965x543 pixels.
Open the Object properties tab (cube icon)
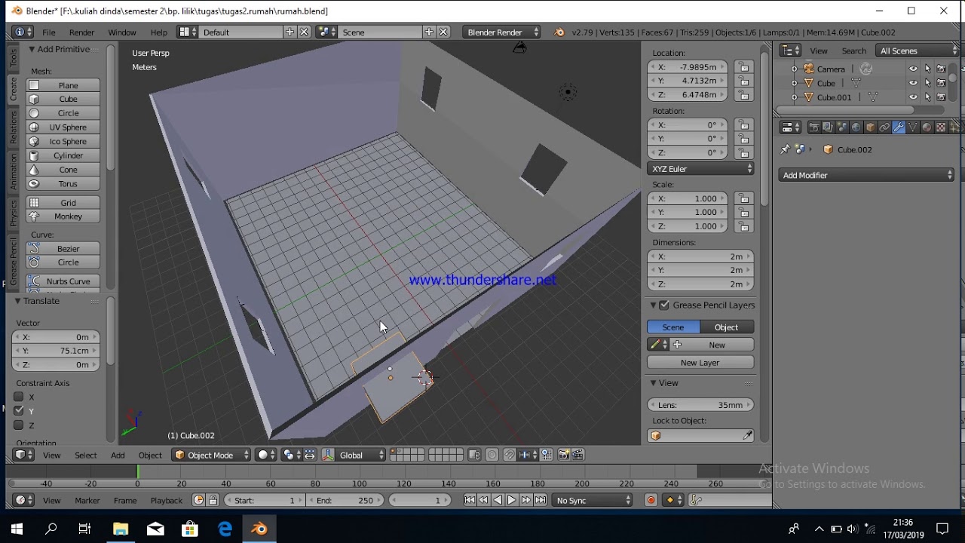pos(870,127)
